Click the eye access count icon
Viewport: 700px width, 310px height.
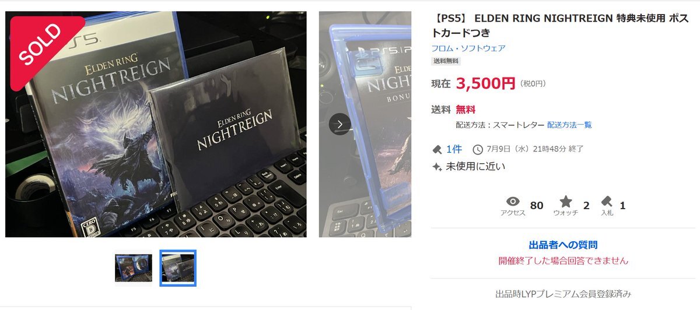tap(513, 201)
